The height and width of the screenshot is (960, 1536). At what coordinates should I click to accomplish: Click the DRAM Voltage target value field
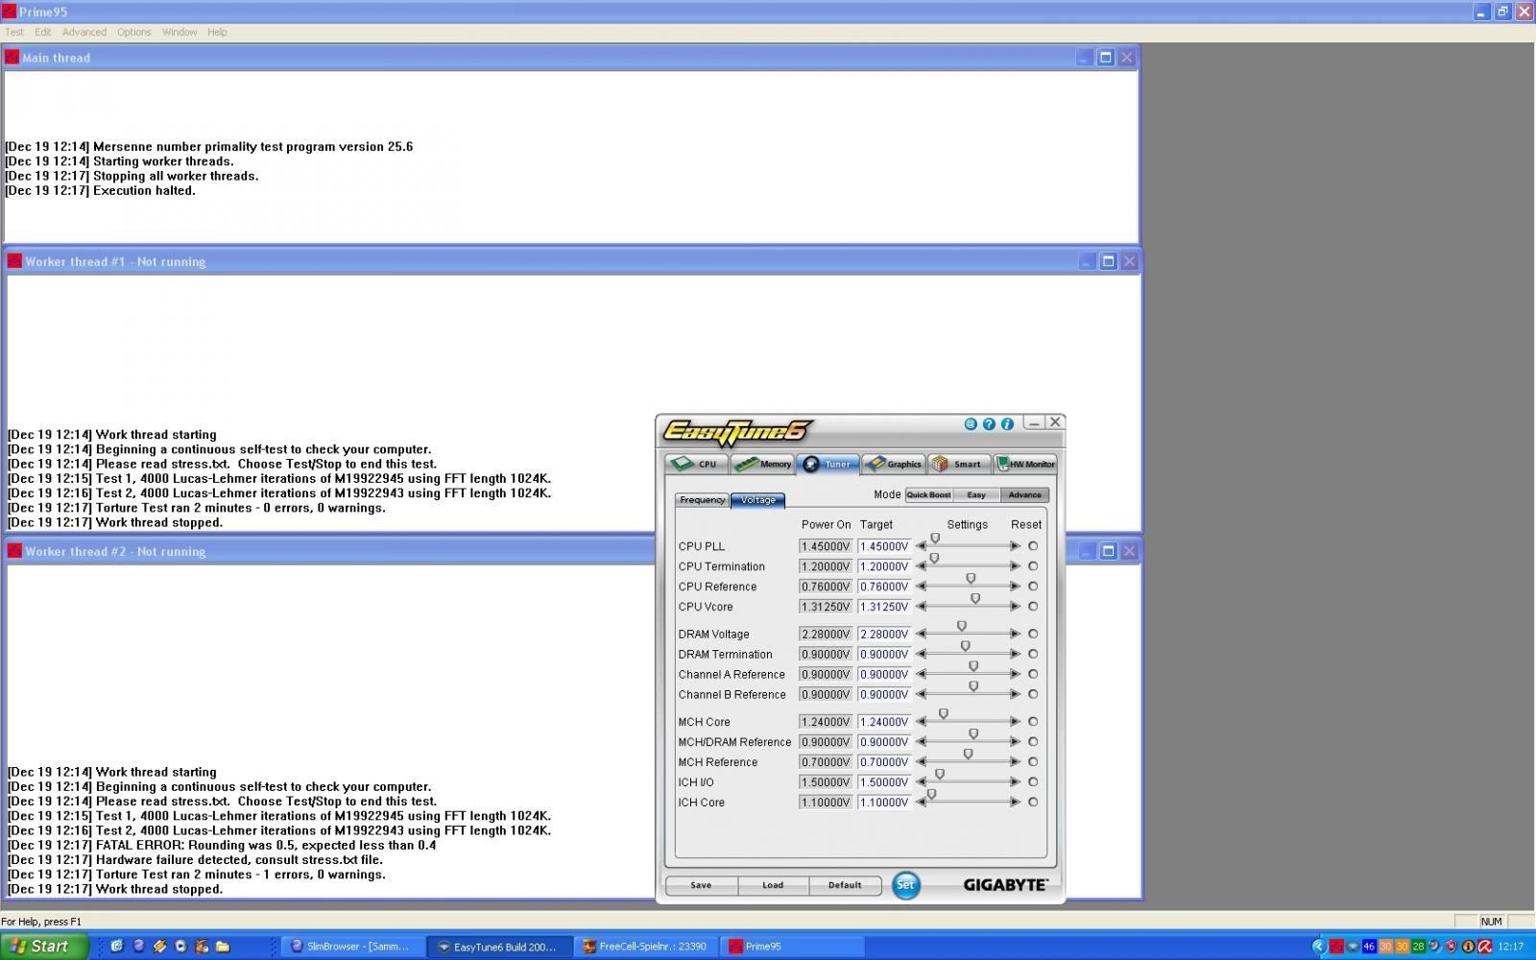pos(884,634)
